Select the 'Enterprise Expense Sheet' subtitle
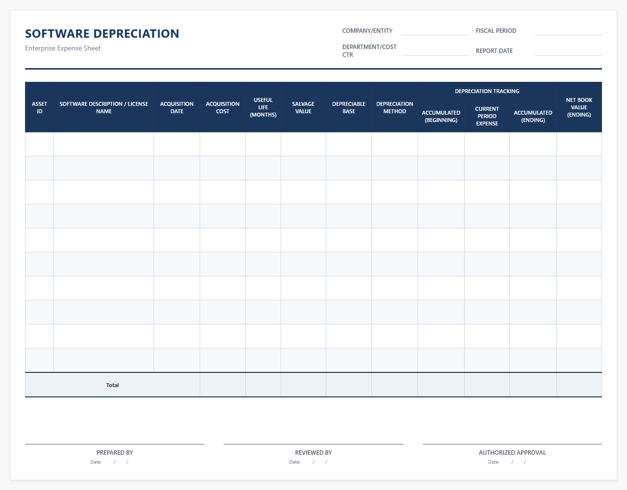This screenshot has height=490, width=627. click(63, 48)
